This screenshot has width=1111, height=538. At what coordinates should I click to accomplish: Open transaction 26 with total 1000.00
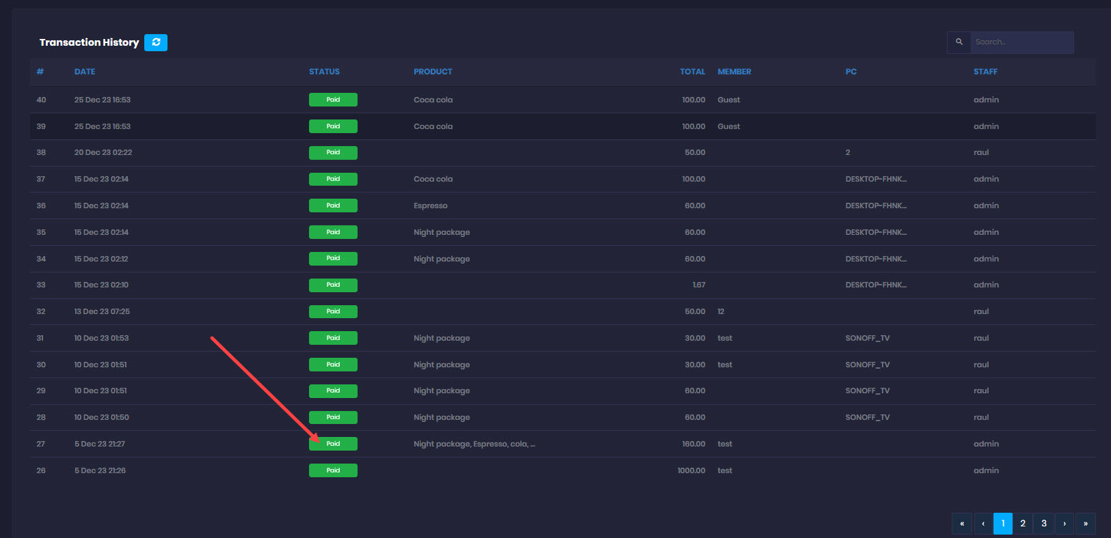(x=691, y=470)
